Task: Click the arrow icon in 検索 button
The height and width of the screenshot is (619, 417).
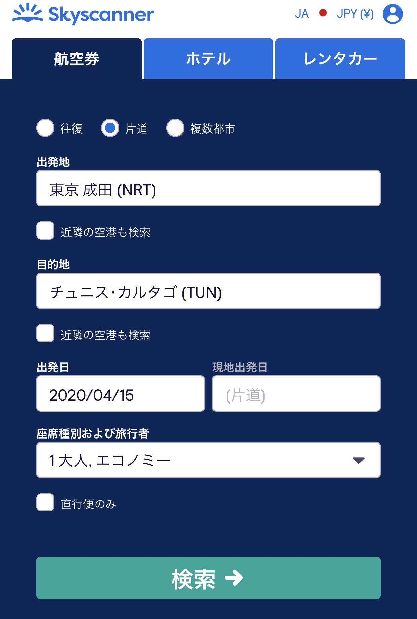Action: point(234,578)
